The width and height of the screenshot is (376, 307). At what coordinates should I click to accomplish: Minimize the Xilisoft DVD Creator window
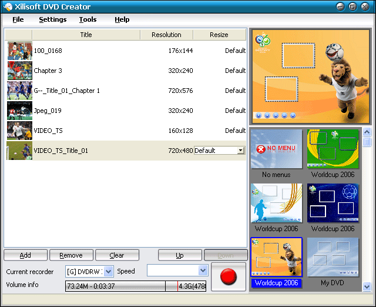click(x=340, y=6)
